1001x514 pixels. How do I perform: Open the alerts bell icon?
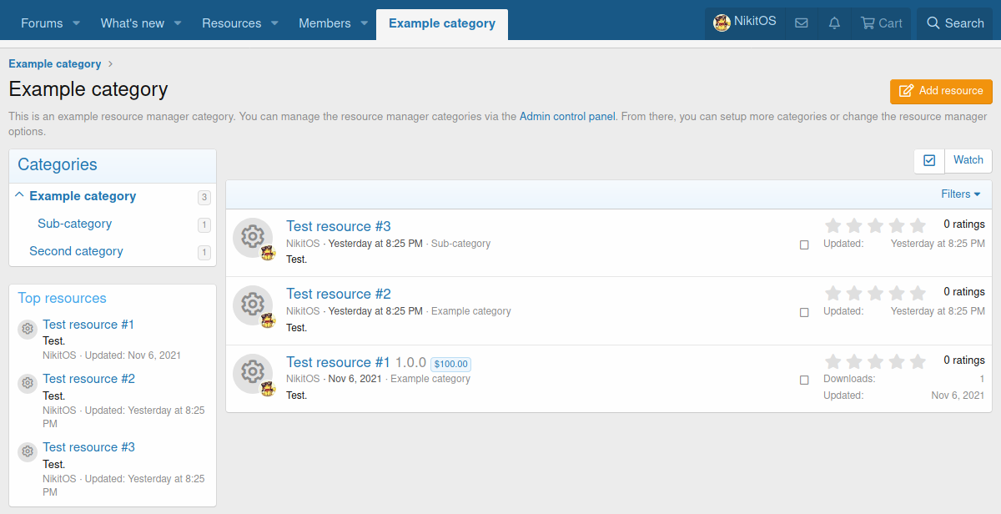pyautogui.click(x=834, y=23)
